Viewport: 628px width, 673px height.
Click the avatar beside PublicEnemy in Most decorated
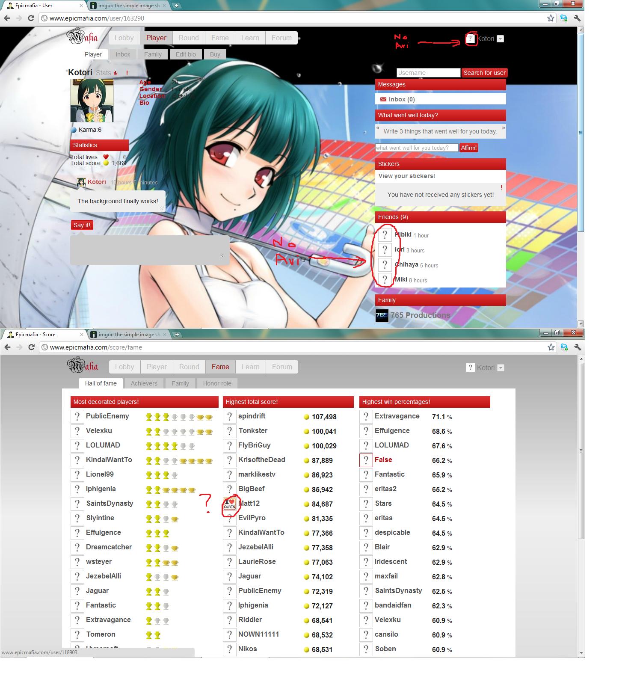[x=77, y=416]
